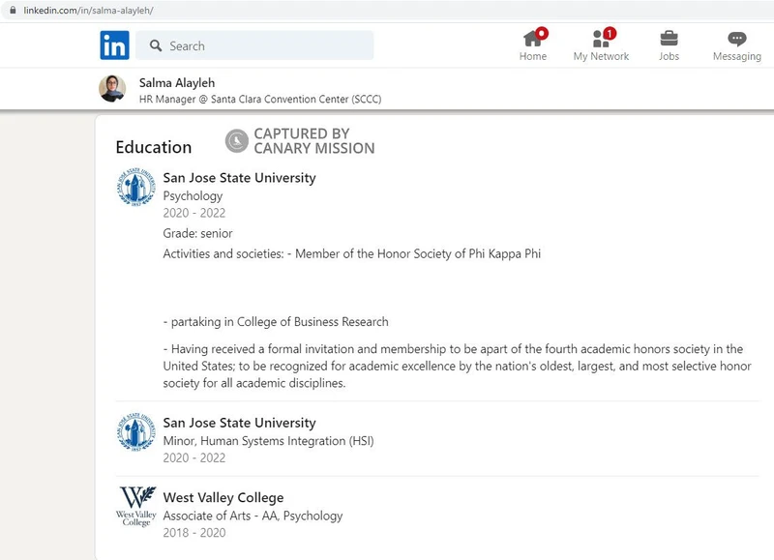Click Minor, Human Systems Integration (HSI) text
Screen dimensions: 774x560
click(268, 441)
